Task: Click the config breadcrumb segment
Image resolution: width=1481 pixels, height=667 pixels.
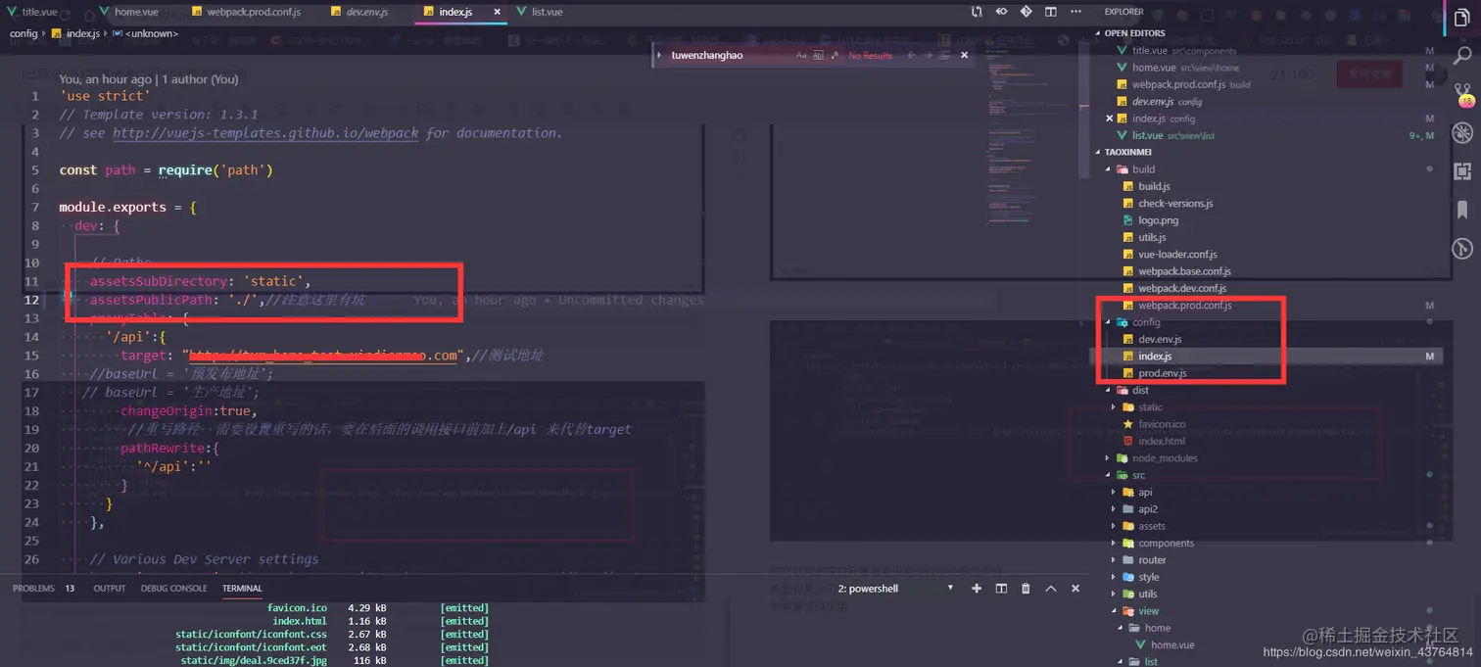Action: pos(24,33)
